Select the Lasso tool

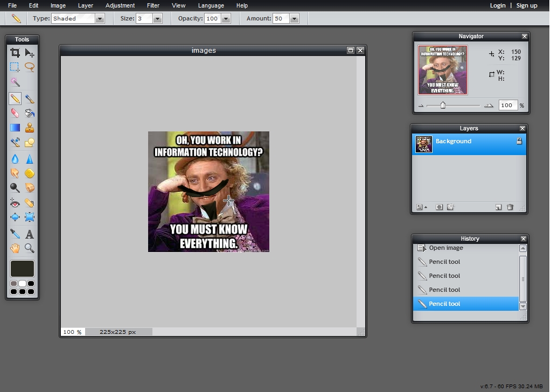click(30, 67)
